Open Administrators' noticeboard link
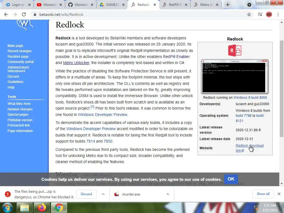 (x=19, y=69)
